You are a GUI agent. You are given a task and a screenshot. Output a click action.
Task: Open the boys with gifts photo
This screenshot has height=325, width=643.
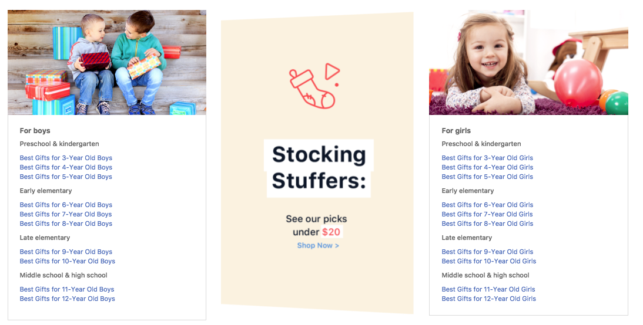click(x=106, y=63)
